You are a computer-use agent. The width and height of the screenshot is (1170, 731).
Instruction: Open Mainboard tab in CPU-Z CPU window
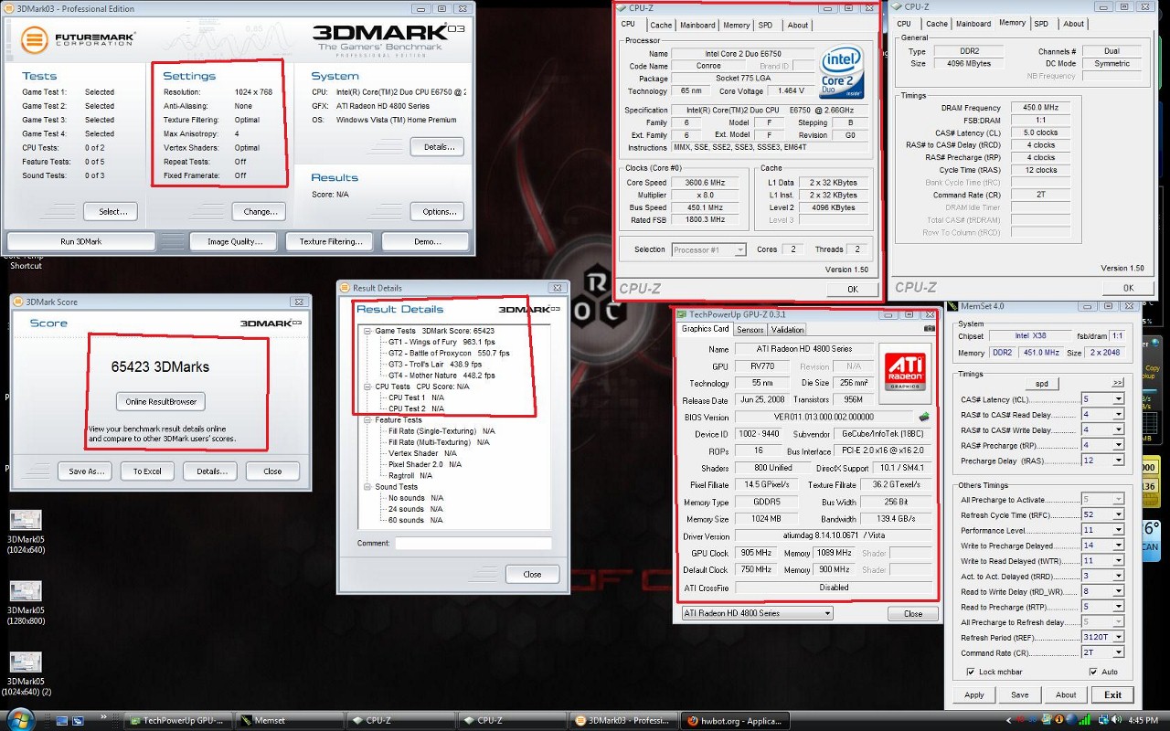[697, 25]
